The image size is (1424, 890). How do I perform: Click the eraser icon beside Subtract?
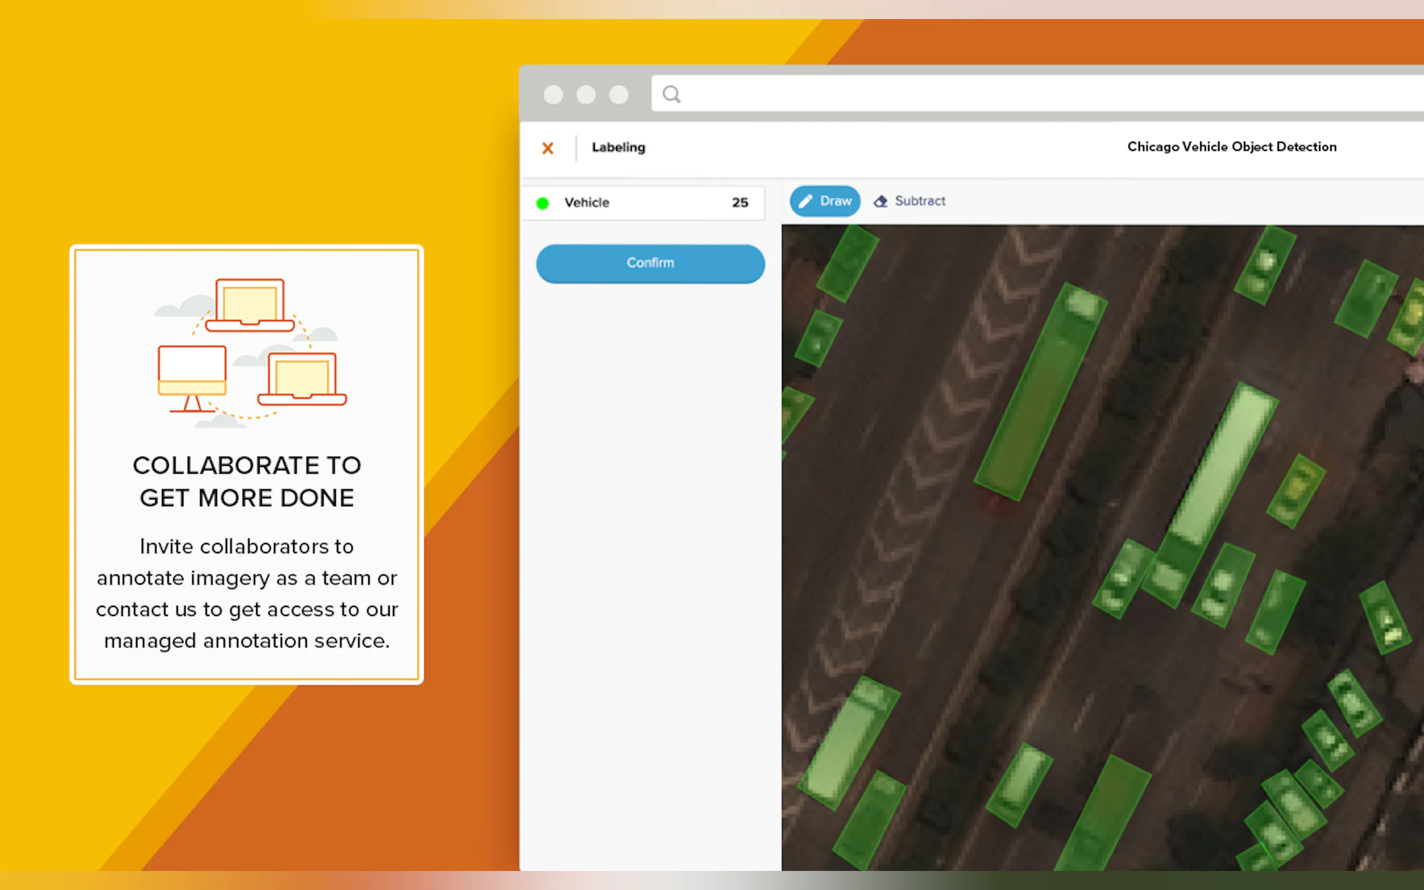880,201
